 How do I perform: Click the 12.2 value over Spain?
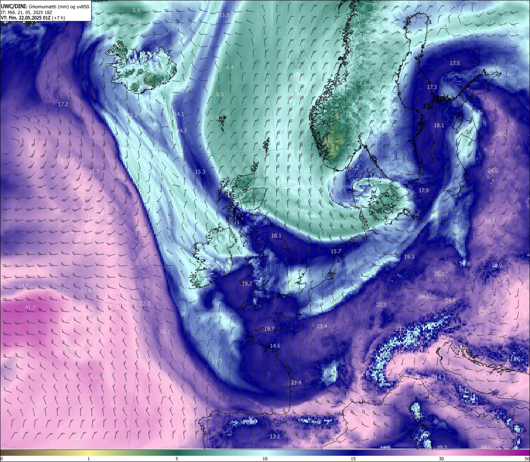coord(275,437)
